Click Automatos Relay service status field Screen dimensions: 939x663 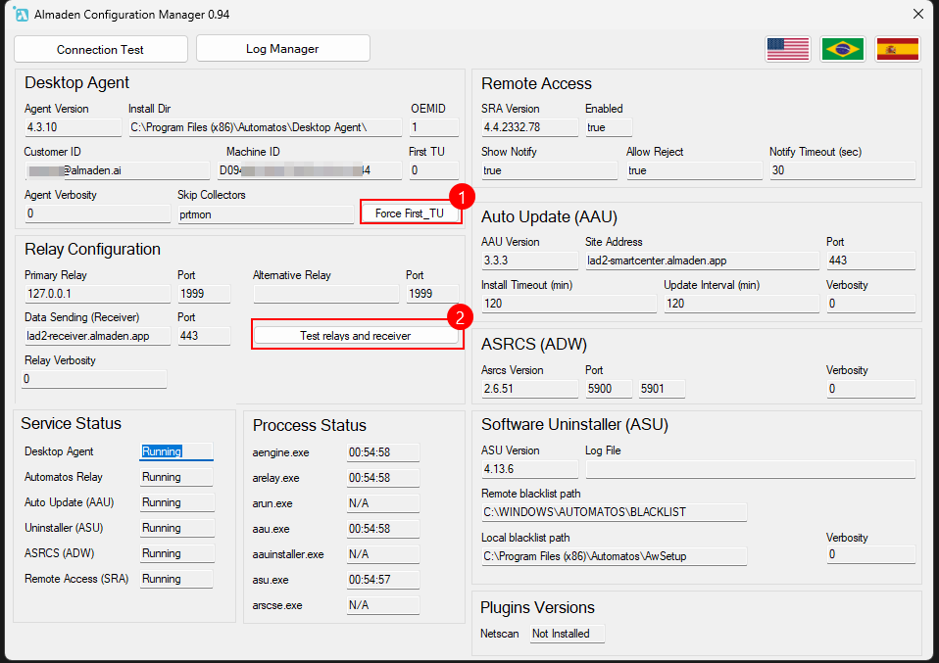tap(176, 477)
